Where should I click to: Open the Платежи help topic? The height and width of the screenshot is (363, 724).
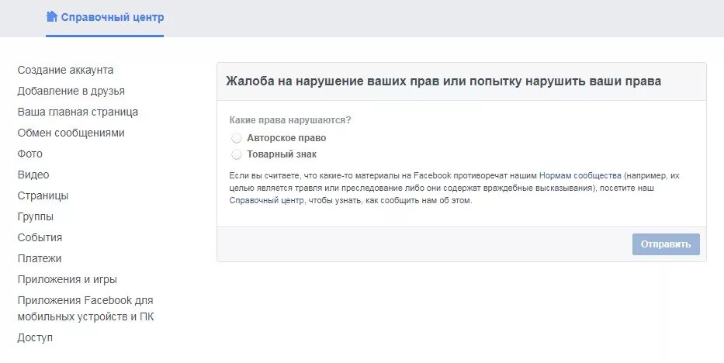40,258
